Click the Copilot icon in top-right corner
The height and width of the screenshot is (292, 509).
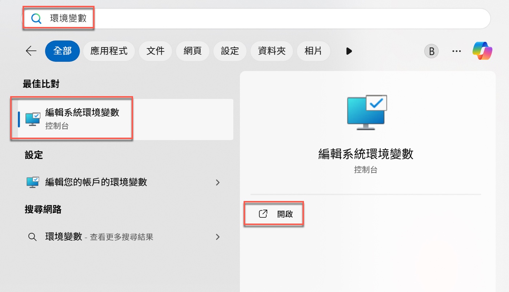482,51
